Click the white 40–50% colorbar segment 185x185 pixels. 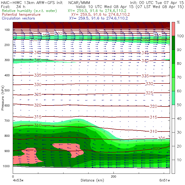coord(173,111)
